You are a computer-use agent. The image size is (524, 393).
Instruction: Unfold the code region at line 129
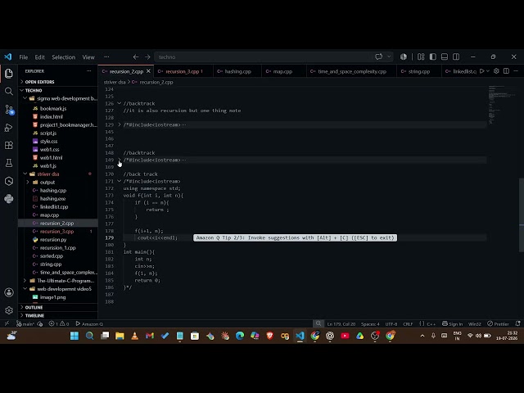120,124
